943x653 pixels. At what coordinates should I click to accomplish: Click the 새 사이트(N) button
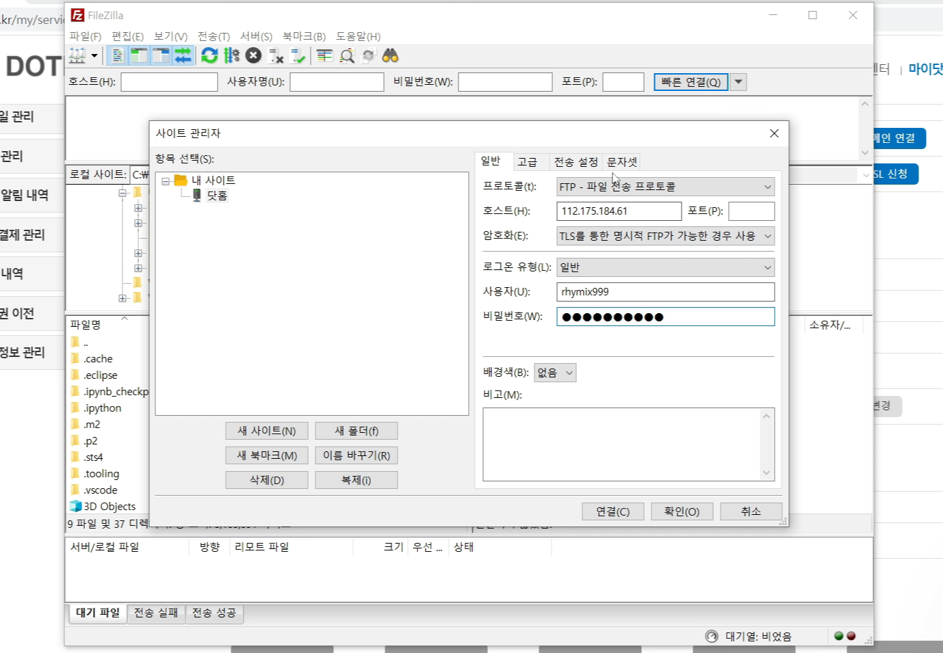[x=267, y=431]
